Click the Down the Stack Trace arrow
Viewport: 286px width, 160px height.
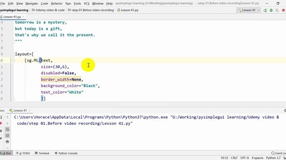(x=7, y=124)
